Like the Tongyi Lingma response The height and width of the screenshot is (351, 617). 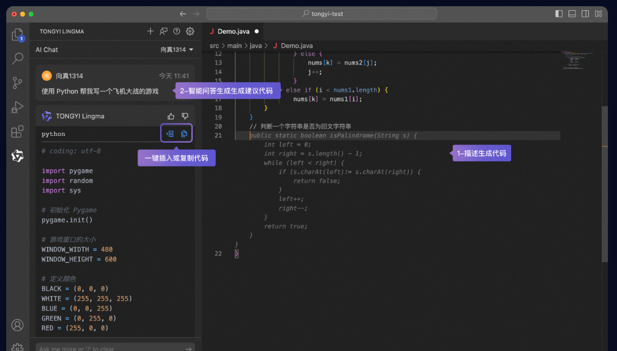[171, 116]
